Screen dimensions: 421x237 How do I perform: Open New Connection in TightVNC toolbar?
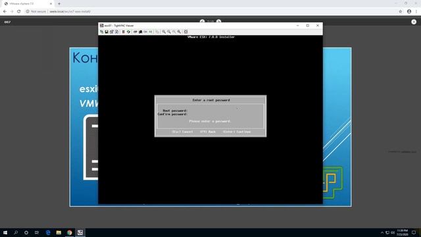101,32
